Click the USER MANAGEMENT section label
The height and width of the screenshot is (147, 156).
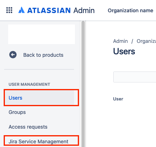29,84
